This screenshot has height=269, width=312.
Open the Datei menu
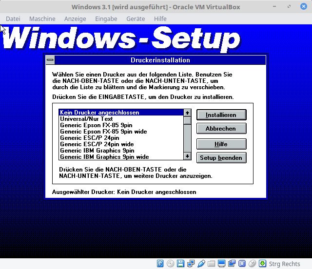13,19
